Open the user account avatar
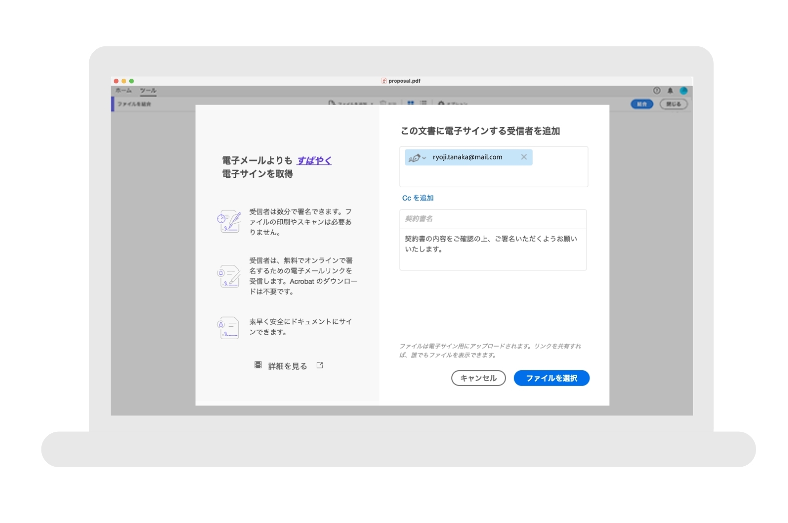 (x=684, y=91)
